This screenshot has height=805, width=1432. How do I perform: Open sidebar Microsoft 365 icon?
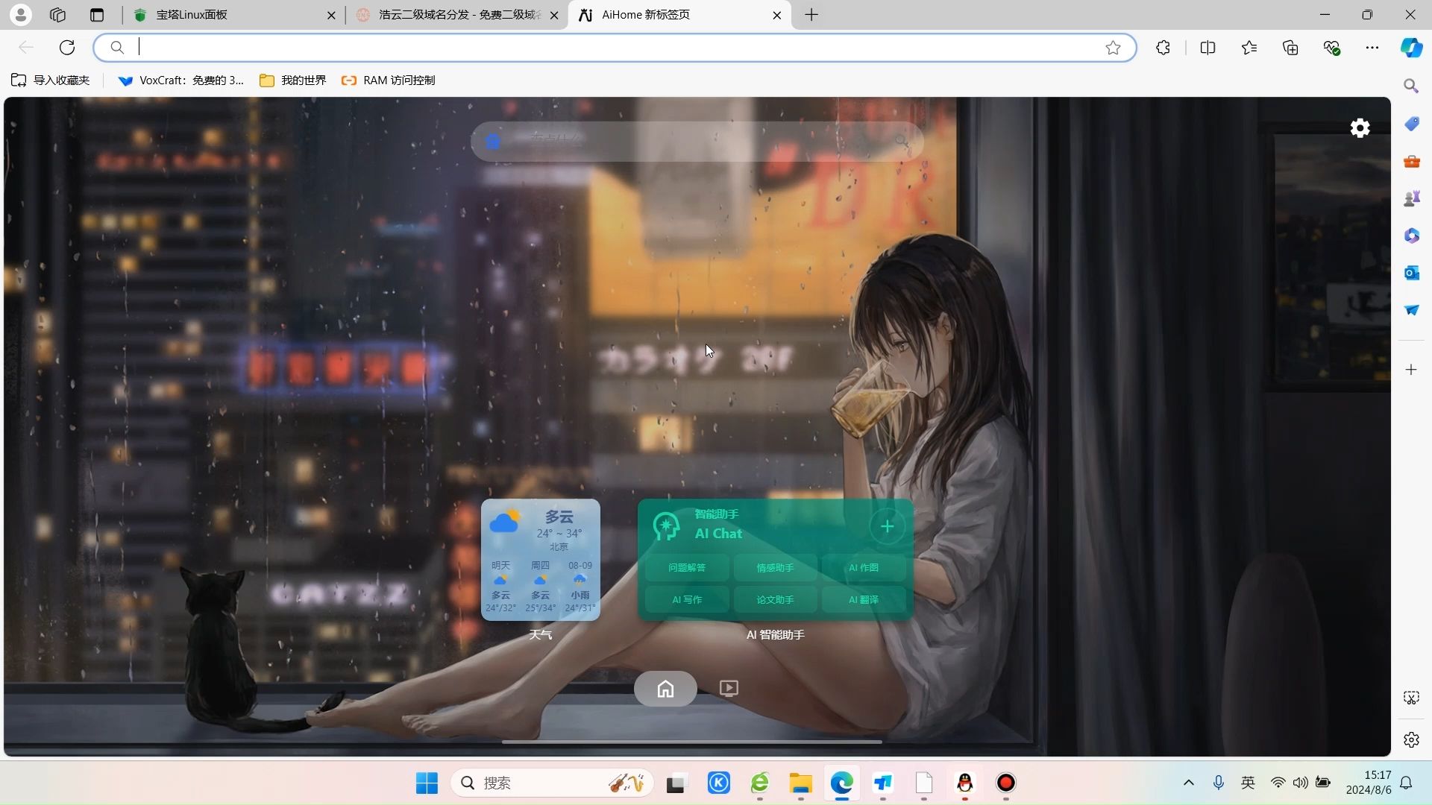click(x=1411, y=236)
